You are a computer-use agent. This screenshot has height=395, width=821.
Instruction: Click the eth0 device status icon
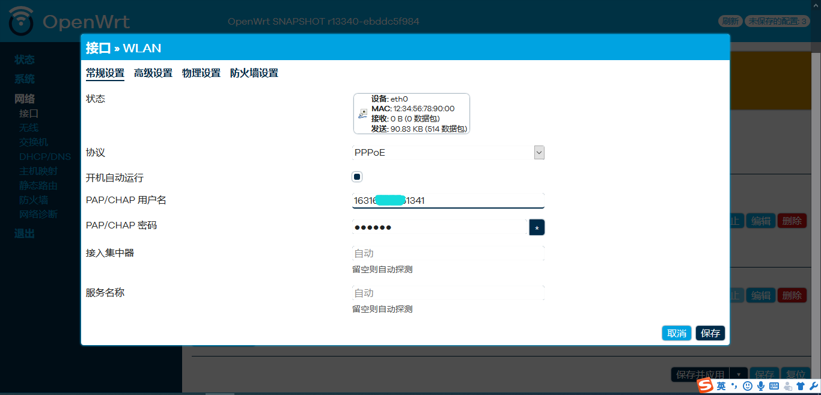point(362,113)
